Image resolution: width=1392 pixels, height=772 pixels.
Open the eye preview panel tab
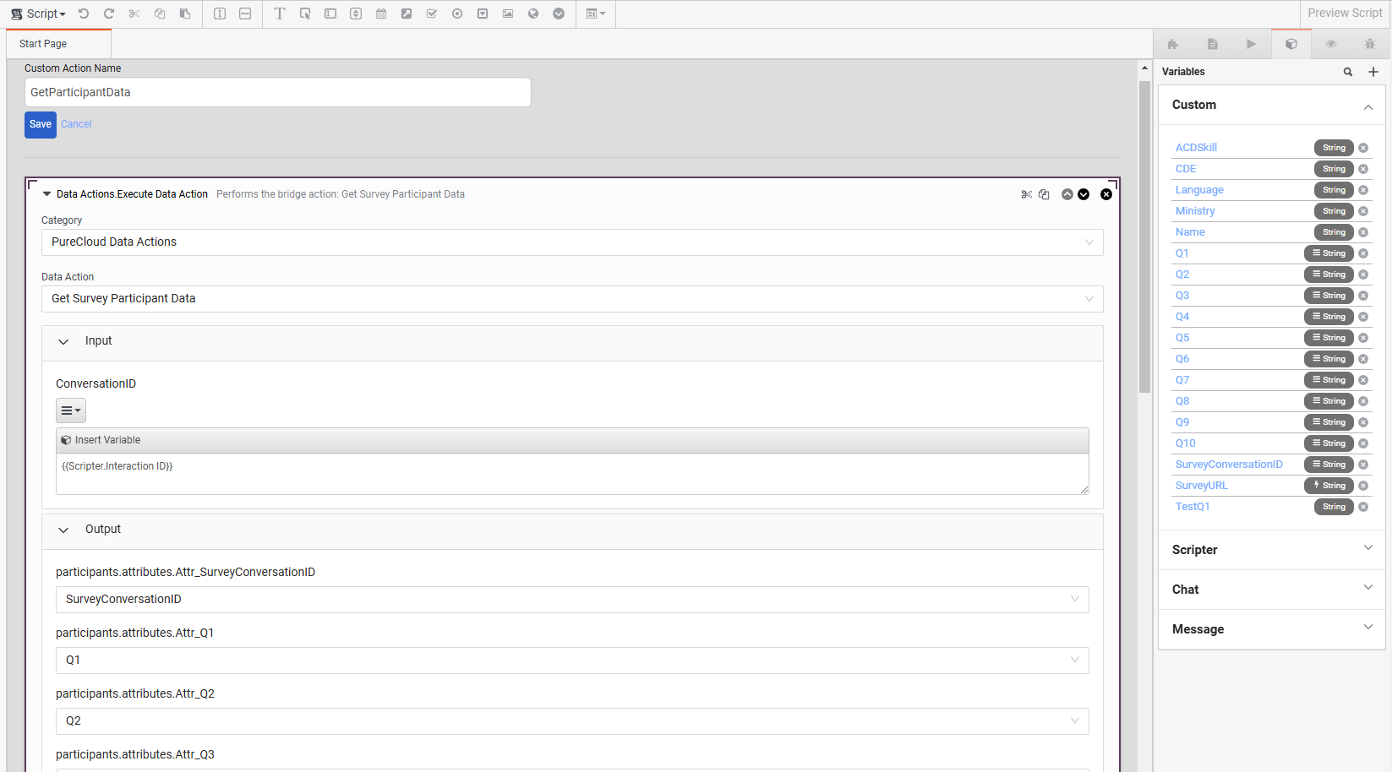1331,44
